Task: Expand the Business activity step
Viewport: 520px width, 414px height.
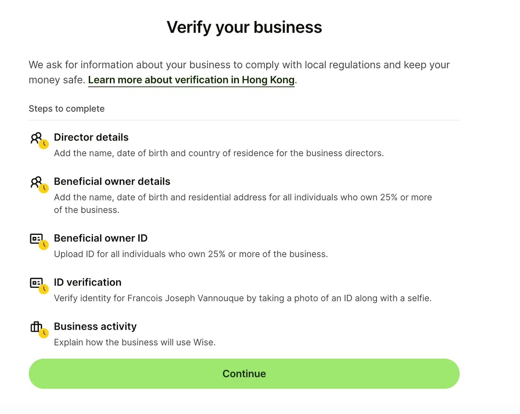Action: coord(95,327)
